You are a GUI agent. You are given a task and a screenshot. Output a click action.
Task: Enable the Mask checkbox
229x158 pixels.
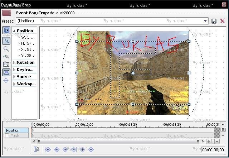(x=7, y=135)
